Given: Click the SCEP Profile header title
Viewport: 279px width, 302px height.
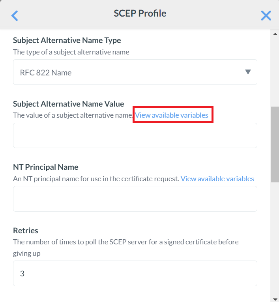Looking at the screenshot, I should pyautogui.click(x=140, y=13).
